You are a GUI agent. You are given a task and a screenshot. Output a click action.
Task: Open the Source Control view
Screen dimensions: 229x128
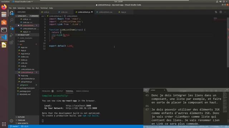[x=11, y=28]
